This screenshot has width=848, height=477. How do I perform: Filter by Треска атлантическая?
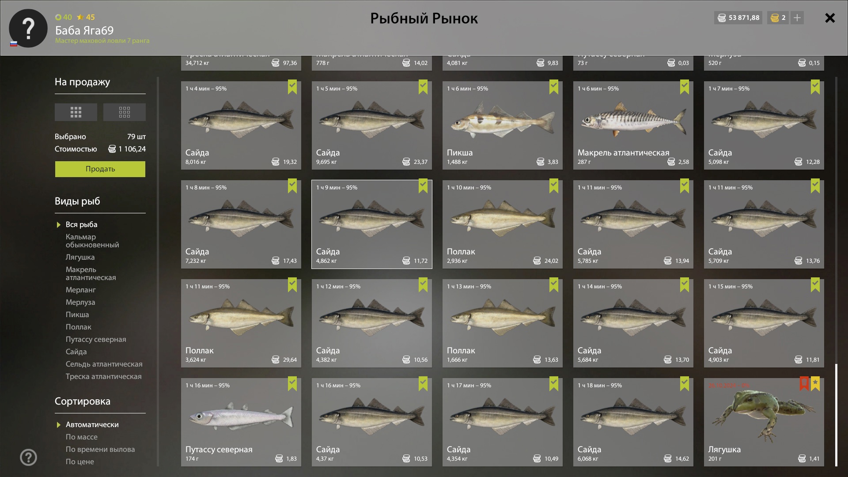pos(104,376)
